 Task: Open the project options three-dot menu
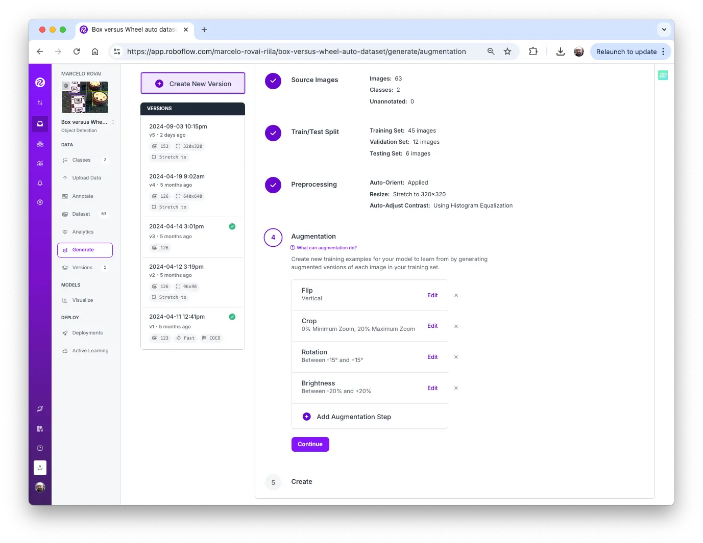113,122
